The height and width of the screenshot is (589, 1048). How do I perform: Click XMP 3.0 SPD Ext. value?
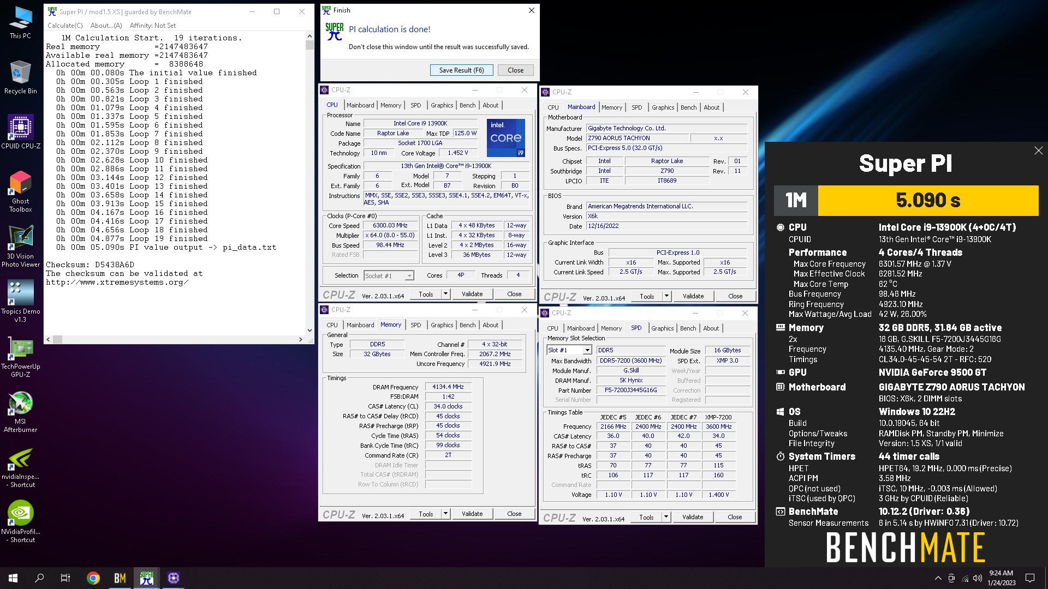[727, 361]
